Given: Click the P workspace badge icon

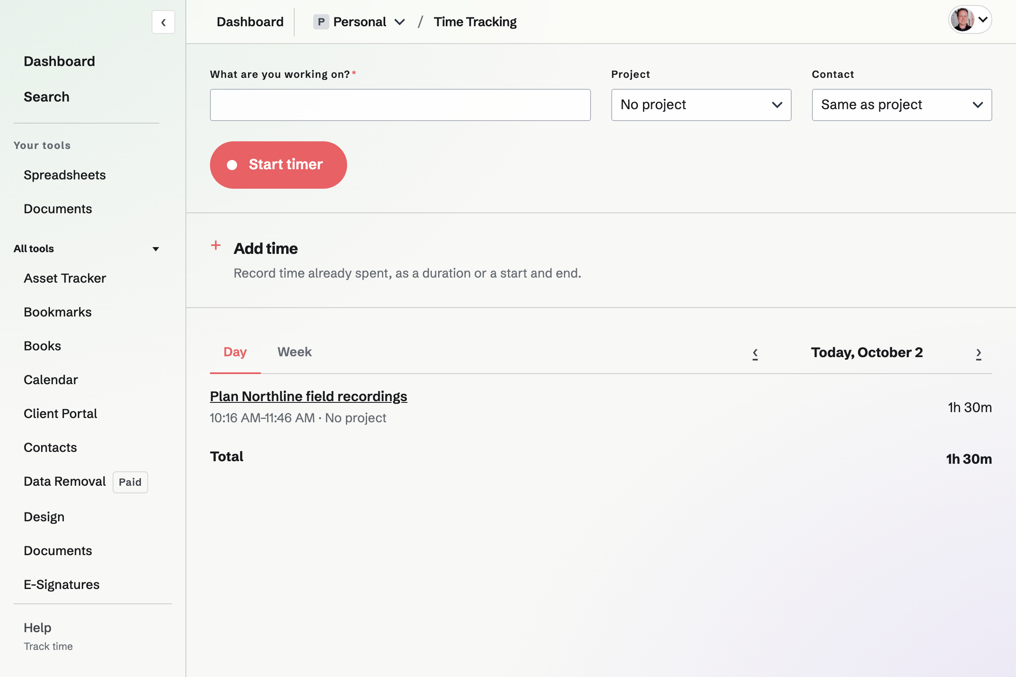Looking at the screenshot, I should [321, 22].
